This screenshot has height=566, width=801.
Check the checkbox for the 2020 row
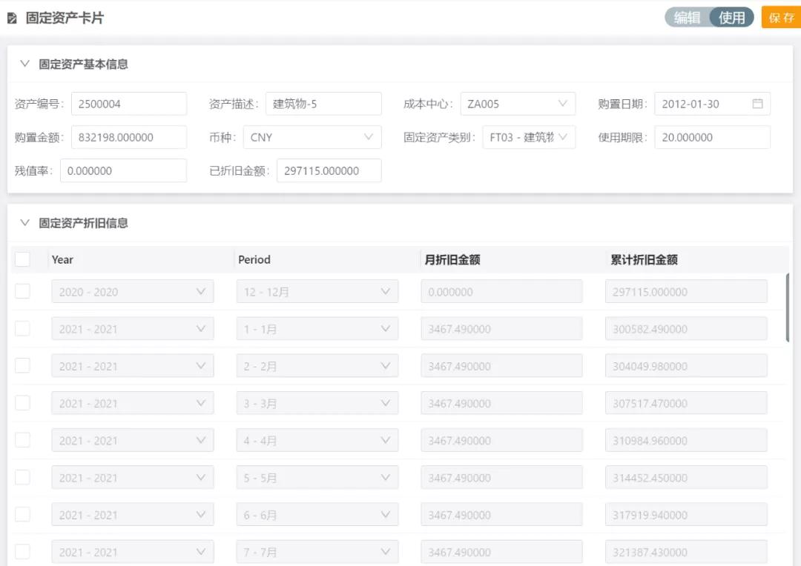(x=22, y=291)
